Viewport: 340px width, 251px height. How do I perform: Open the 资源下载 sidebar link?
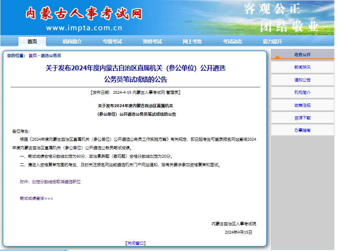pos(302,118)
